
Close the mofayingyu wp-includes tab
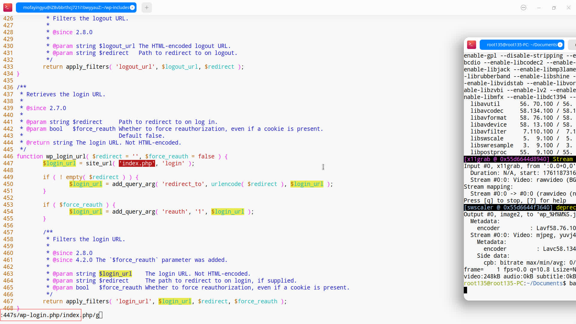[x=132, y=7]
